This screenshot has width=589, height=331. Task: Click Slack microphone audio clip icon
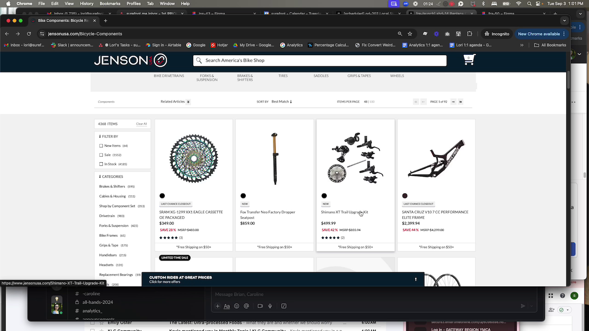(270, 306)
